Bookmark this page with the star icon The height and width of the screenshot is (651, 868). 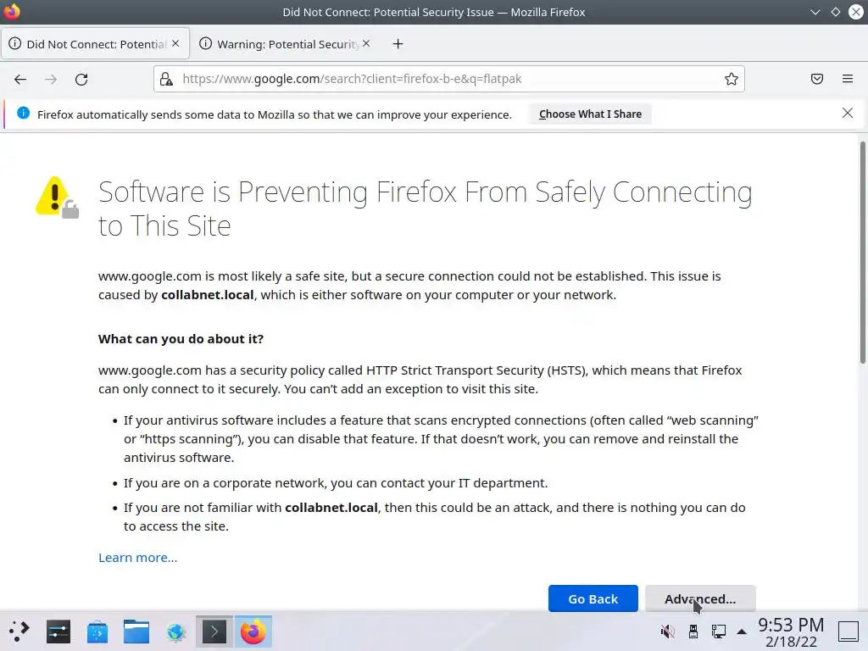[x=731, y=79]
